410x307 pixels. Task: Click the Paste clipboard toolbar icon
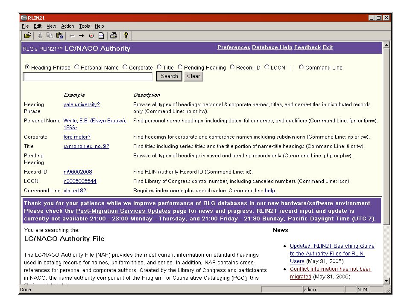pyautogui.click(x=60, y=35)
